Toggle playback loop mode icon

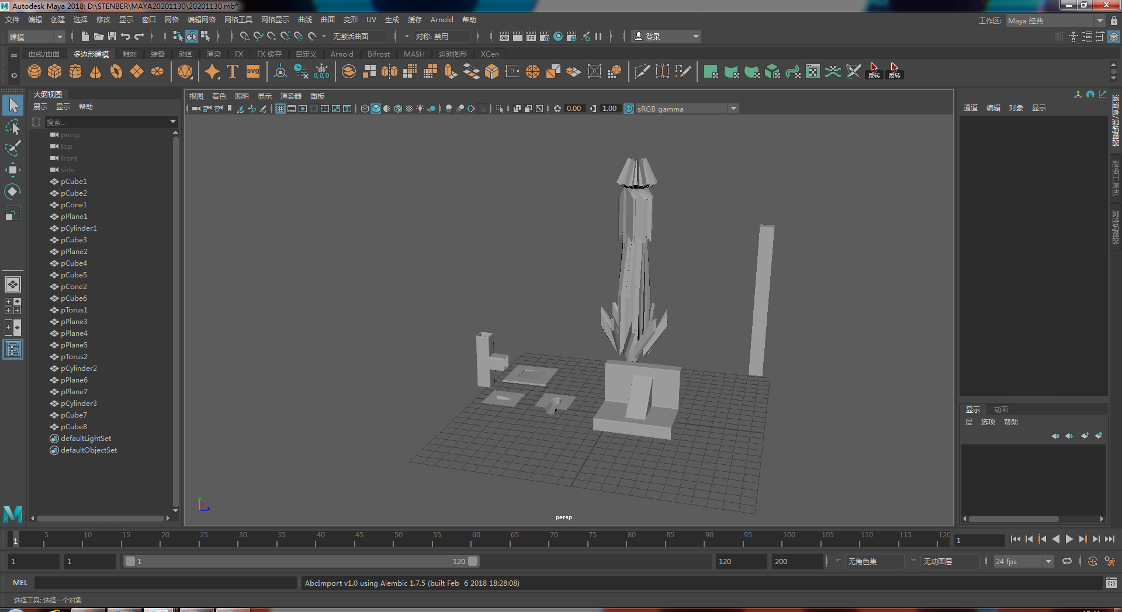[x=1067, y=561]
